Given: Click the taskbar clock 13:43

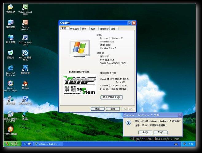Looking at the screenshot, I should tap(190, 144).
